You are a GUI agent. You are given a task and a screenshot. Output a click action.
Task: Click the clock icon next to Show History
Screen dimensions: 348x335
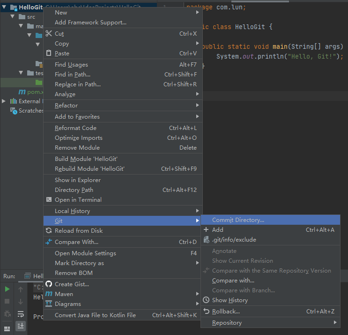pos(206,300)
